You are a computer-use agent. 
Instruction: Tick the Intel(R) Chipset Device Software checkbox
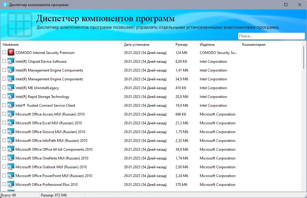[x=4, y=61]
